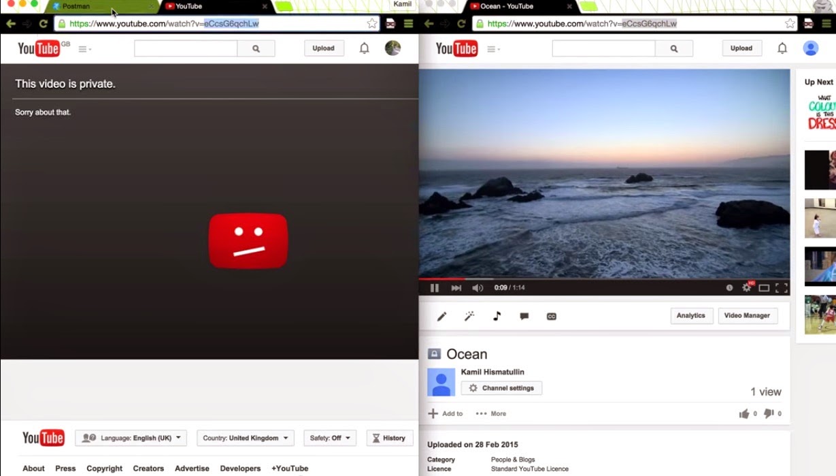The image size is (836, 476).
Task: Open blue account avatar in right window
Action: tap(810, 48)
